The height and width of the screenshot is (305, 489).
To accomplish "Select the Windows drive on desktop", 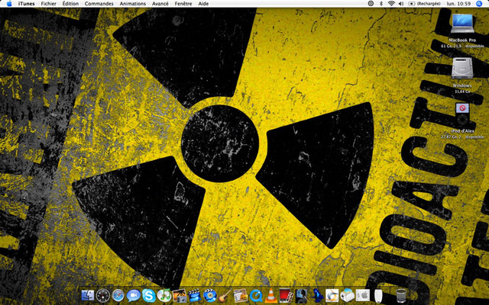I will pyautogui.click(x=462, y=69).
